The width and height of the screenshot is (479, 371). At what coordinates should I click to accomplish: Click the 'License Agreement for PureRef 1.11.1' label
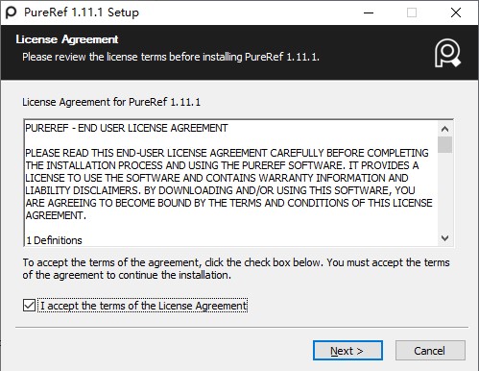tap(111, 102)
